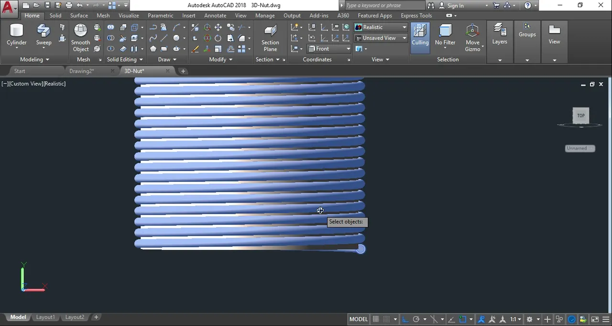Activate the Section Plane tool
612x326 pixels.
click(270, 38)
